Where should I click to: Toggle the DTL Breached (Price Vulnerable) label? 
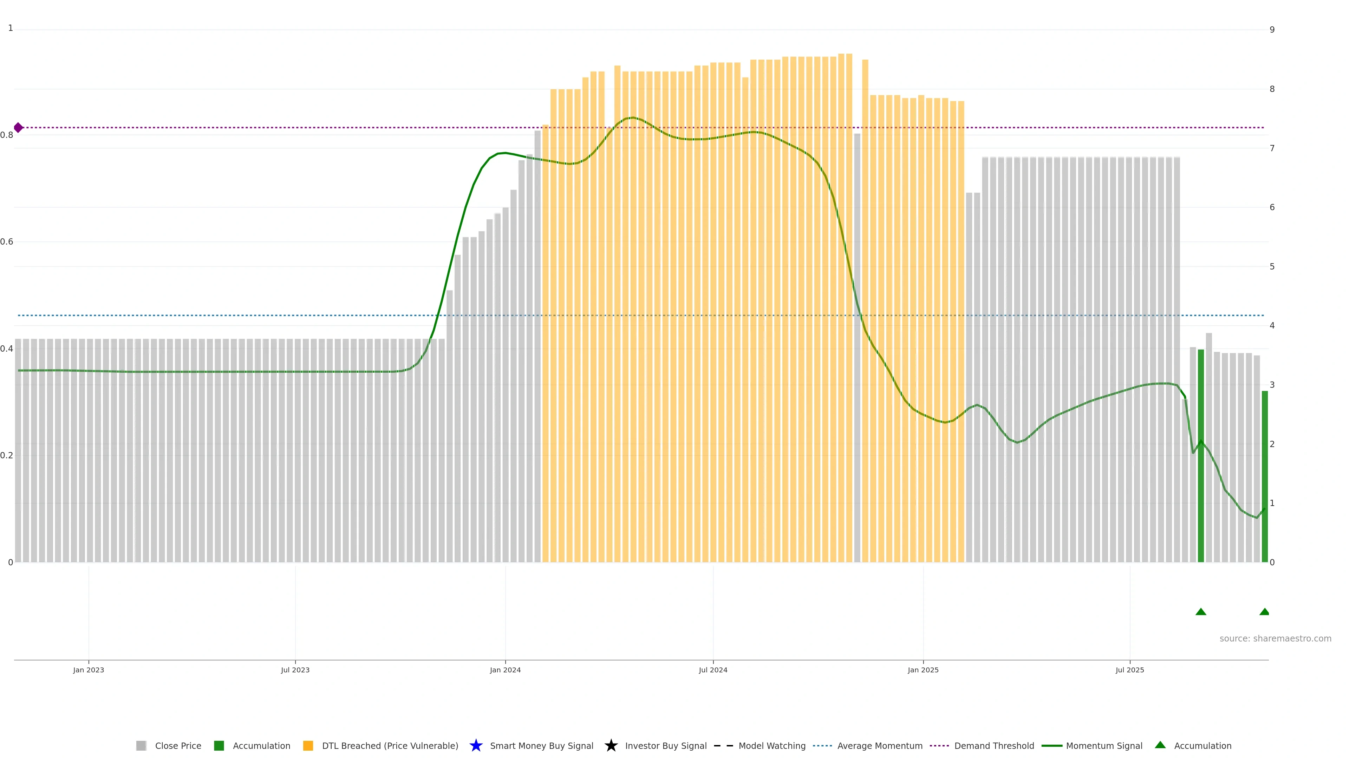click(390, 745)
